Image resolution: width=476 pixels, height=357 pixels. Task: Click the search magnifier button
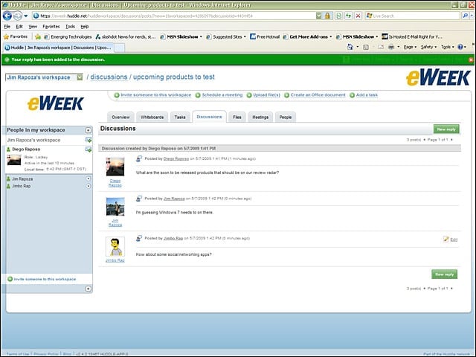[465, 16]
